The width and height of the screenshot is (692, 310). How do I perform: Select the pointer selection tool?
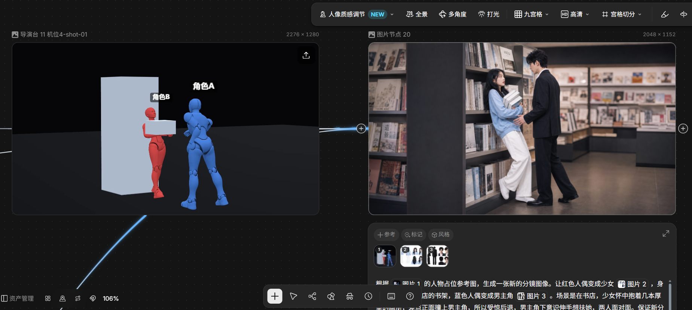tap(293, 296)
